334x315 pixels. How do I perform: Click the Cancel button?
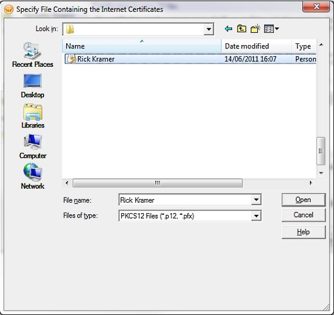303,215
